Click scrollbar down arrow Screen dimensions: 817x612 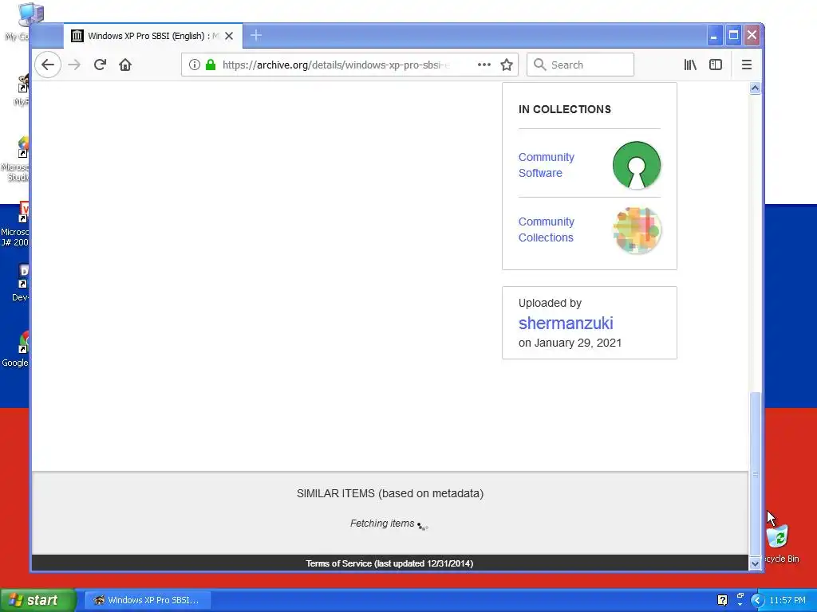pos(755,563)
